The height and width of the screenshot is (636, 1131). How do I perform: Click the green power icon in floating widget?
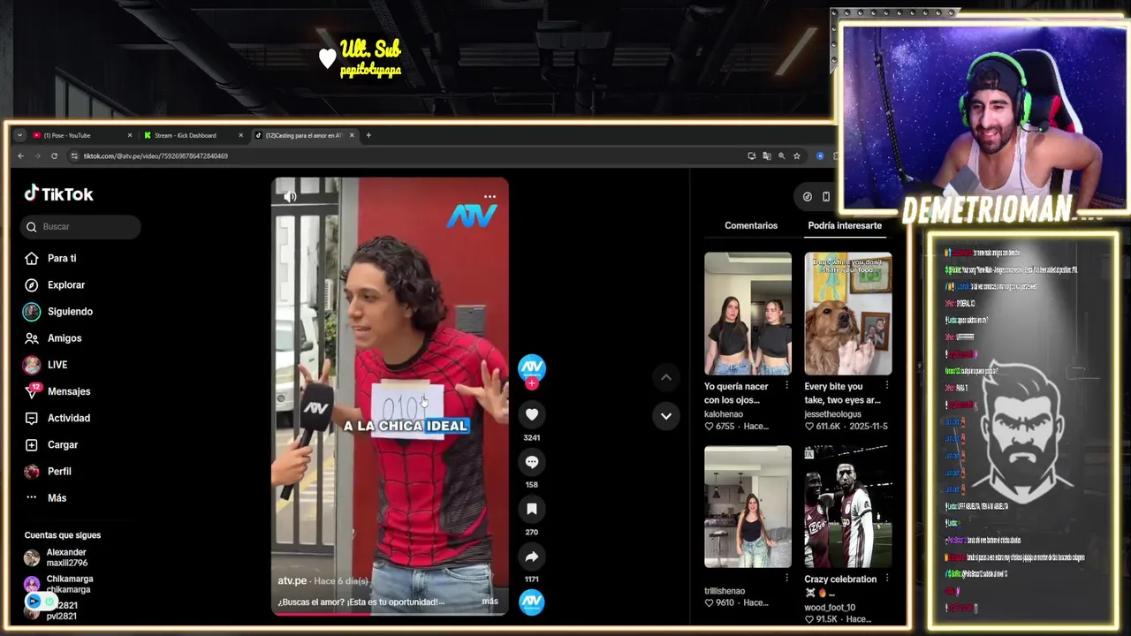point(49,602)
